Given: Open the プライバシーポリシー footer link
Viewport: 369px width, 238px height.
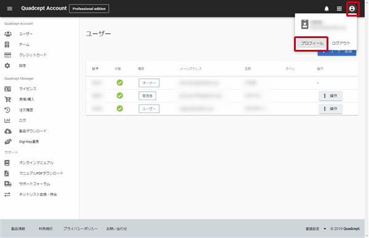Looking at the screenshot, I should coord(81,229).
